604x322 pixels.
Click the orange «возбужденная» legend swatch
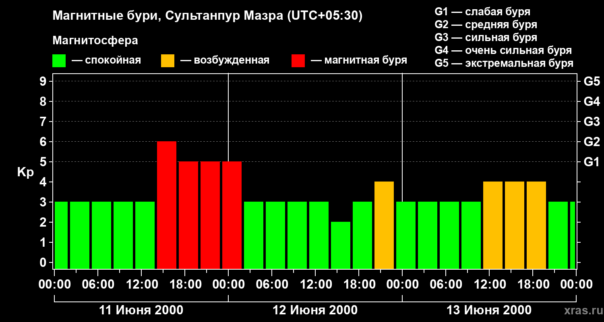pyautogui.click(x=168, y=61)
